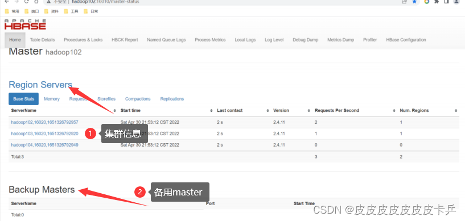Open region server hadoop104,16020,1651326792949 link
Viewport: 465px width, 221px height.
coord(45,145)
